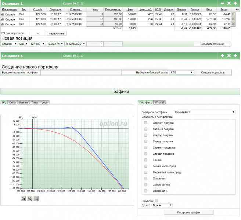Check Стредл покупка for comparison
Viewport: 241px width, 220px height.
click(146, 141)
